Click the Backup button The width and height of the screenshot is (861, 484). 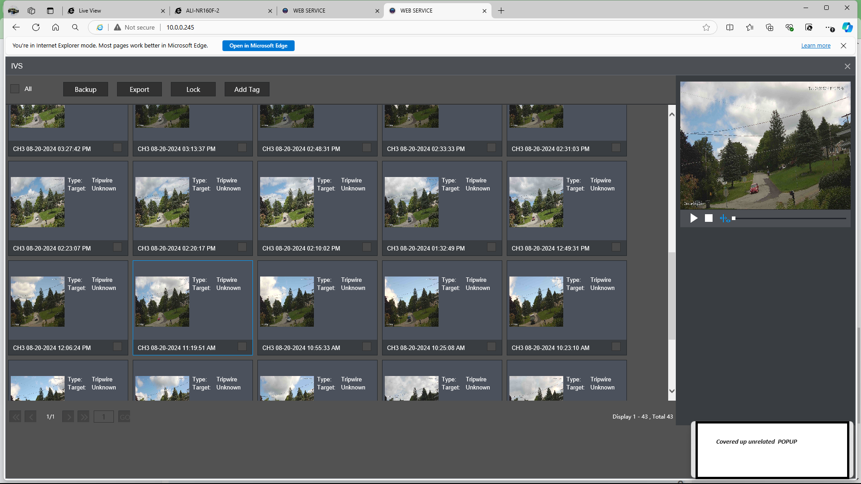click(86, 89)
